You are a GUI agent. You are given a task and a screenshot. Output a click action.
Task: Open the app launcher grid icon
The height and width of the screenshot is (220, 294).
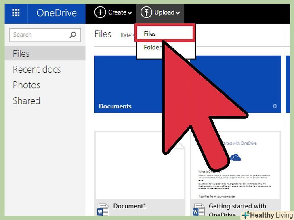tap(16, 13)
